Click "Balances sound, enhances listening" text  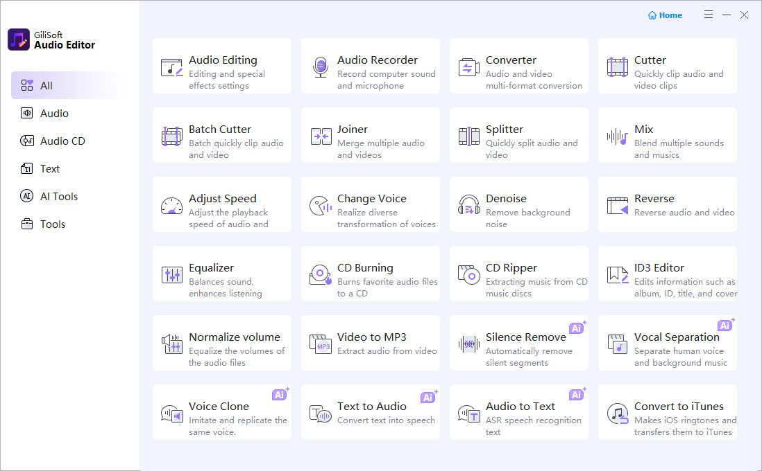click(225, 287)
